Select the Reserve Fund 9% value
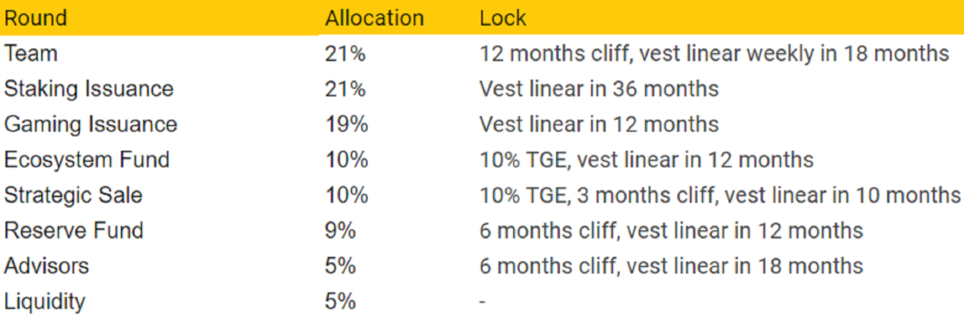 click(340, 231)
